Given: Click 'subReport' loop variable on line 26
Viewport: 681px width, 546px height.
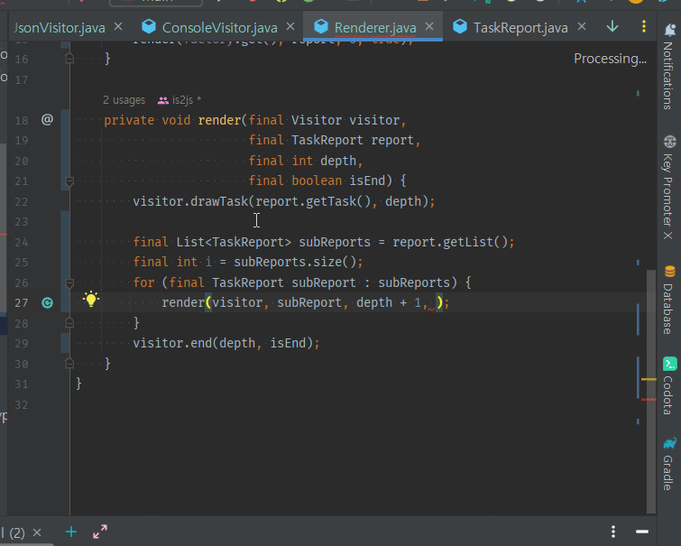Looking at the screenshot, I should click(324, 282).
